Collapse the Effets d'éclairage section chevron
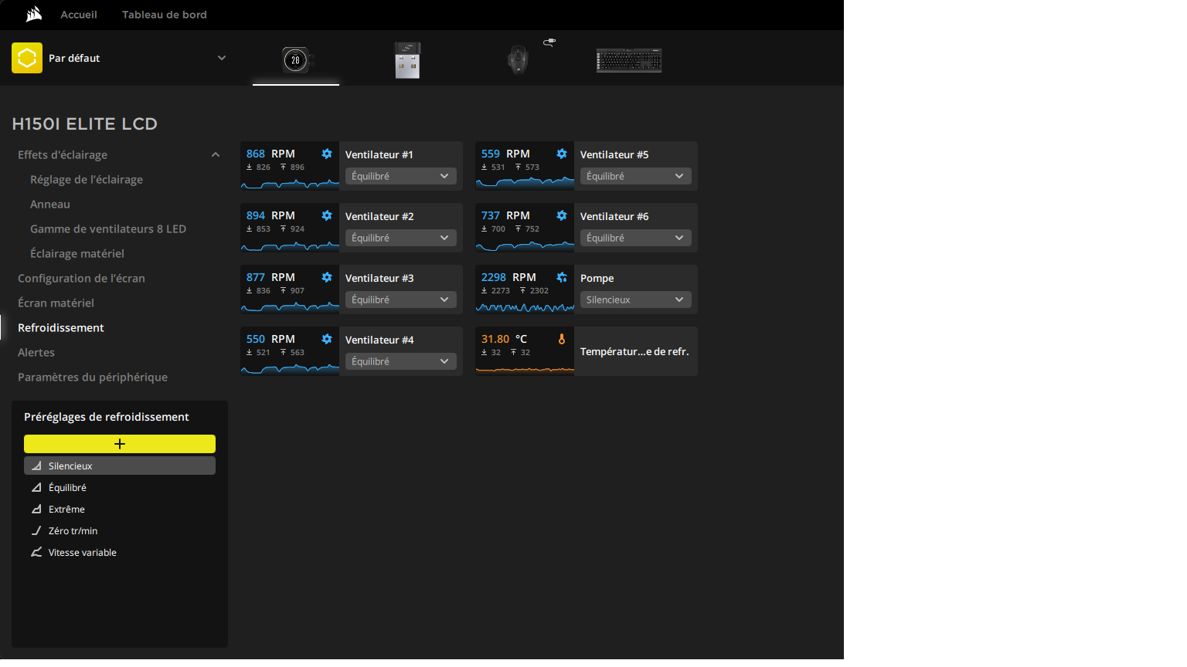This screenshot has height=667, width=1187. 216,154
